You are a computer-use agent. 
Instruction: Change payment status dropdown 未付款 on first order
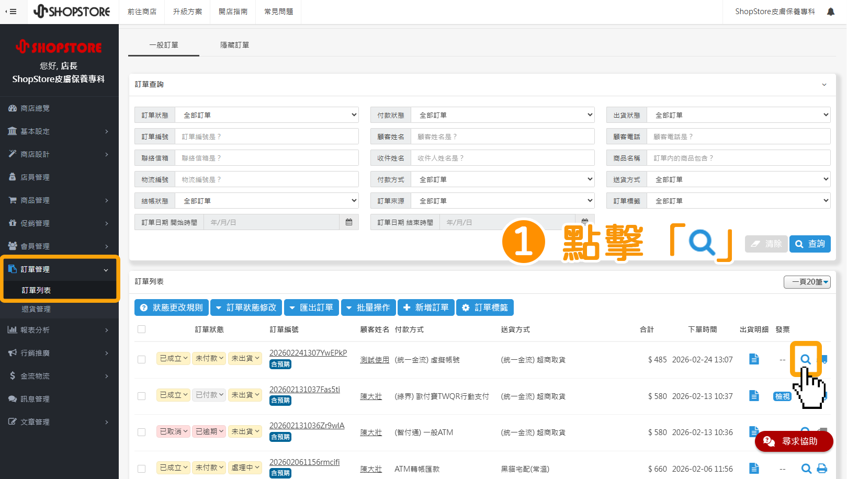click(208, 358)
